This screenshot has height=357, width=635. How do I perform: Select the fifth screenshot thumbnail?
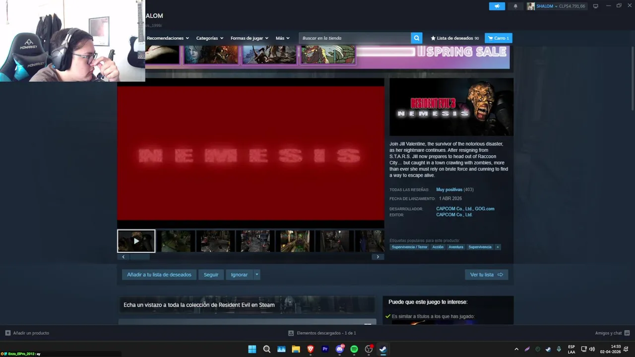click(x=295, y=241)
